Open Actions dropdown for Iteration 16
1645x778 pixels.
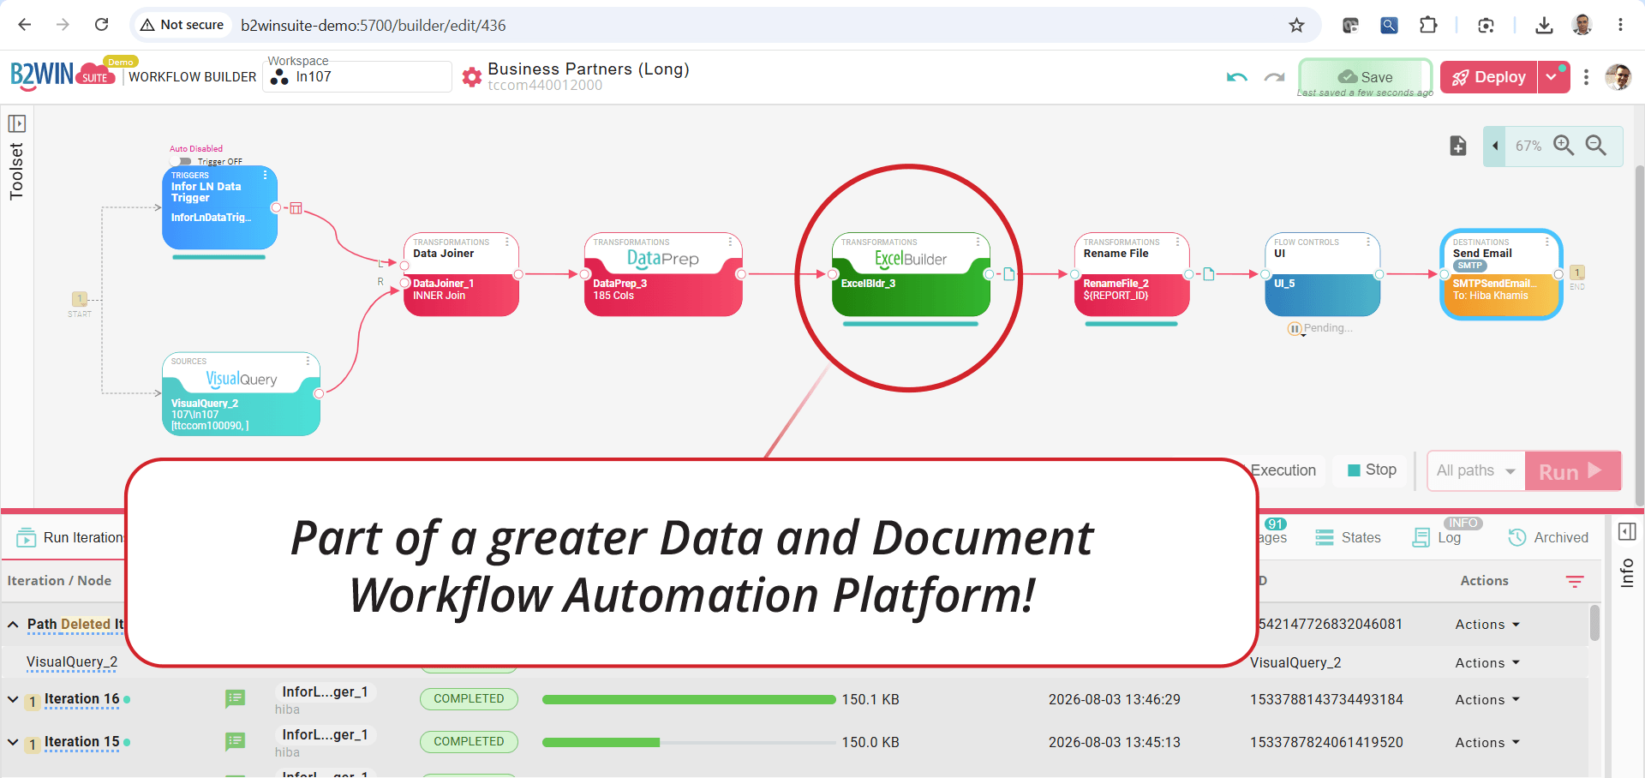click(1487, 700)
